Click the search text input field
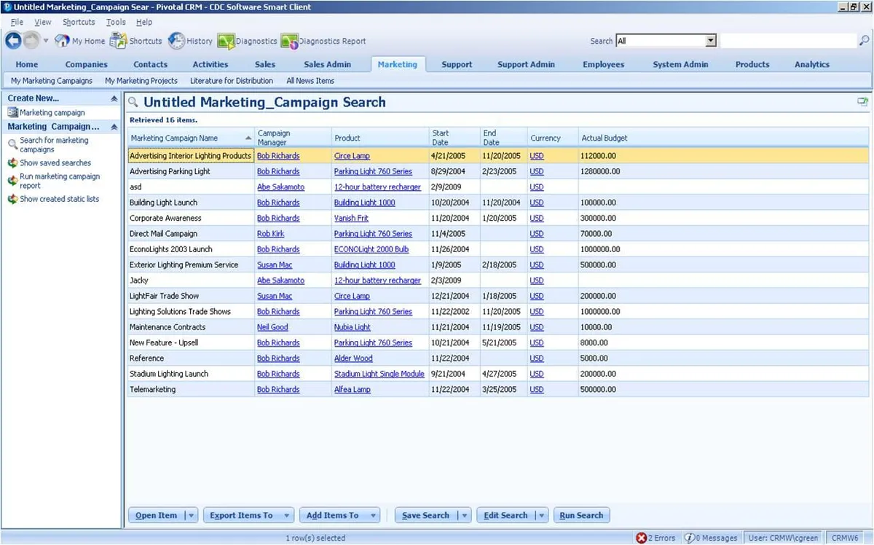Image resolution: width=874 pixels, height=545 pixels. pos(788,41)
